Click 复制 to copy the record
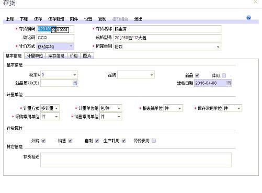 pyautogui.click(x=102, y=19)
